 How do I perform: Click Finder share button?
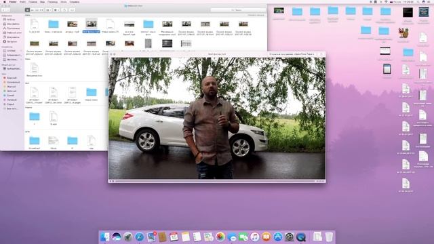point(64,10)
